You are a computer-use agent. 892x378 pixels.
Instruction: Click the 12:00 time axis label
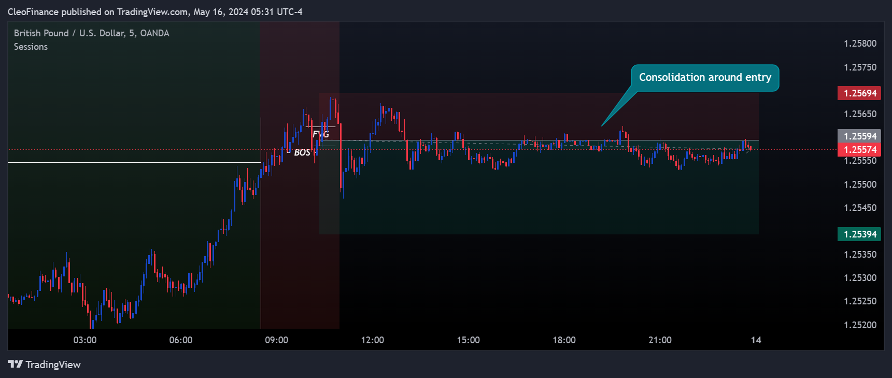pyautogui.click(x=373, y=340)
